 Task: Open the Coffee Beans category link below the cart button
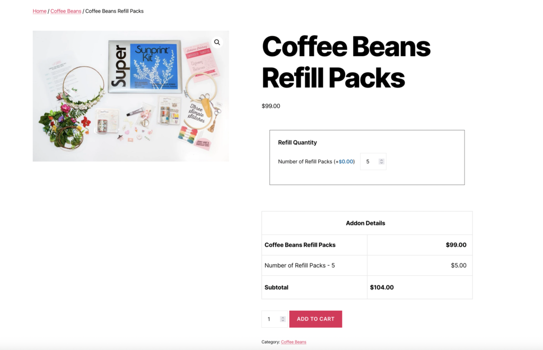(x=293, y=342)
